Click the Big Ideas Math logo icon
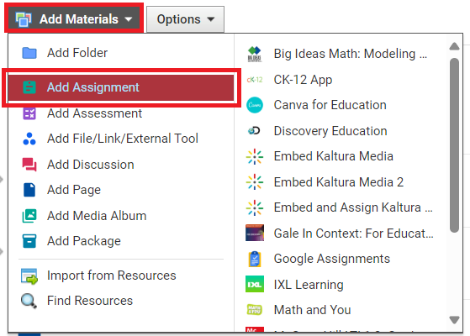The width and height of the screenshot is (470, 336). tap(255, 54)
